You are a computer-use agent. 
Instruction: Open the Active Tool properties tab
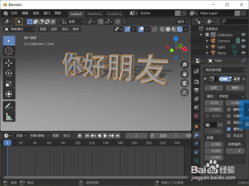[196, 71]
